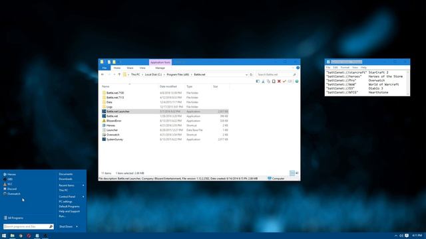Switch to details view in Explorer status bar
The image size is (426, 239).
pos(292,173)
